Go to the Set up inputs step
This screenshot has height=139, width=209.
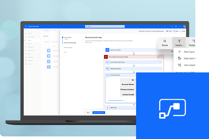[68, 37]
